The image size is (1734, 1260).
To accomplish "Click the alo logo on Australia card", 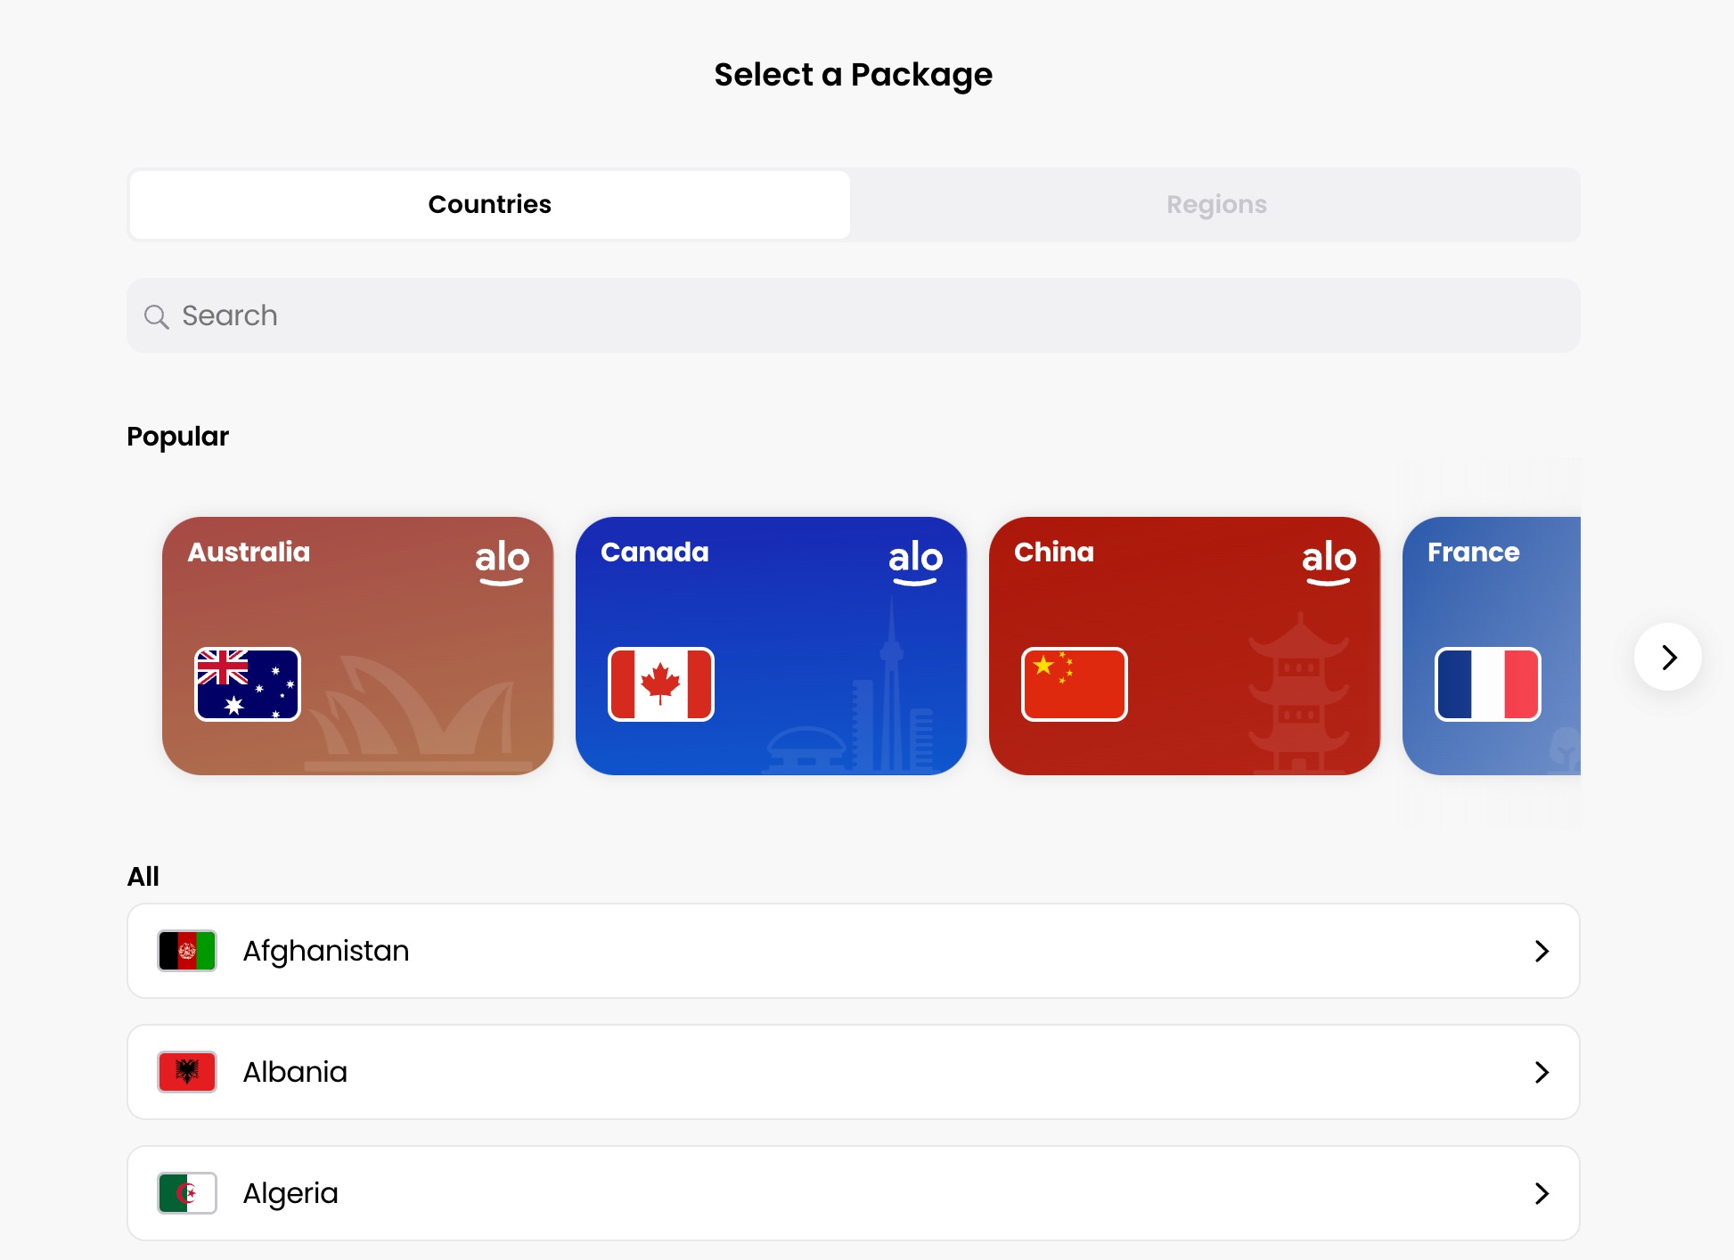I will pyautogui.click(x=502, y=561).
